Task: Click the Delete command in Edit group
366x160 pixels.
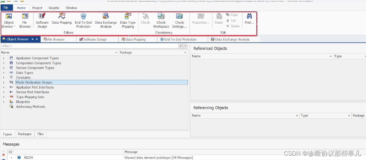Action: 233,26
